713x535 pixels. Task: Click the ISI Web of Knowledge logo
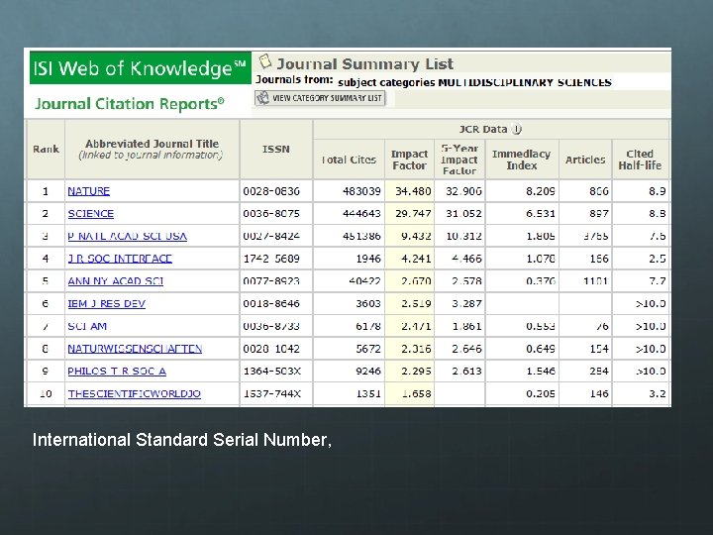141,68
